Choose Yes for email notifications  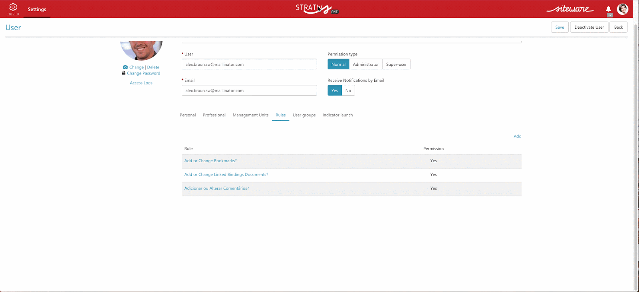335,90
